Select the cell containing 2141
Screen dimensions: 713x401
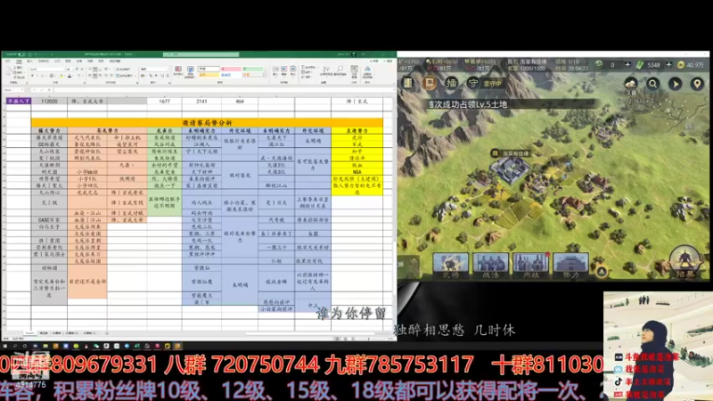pos(201,101)
